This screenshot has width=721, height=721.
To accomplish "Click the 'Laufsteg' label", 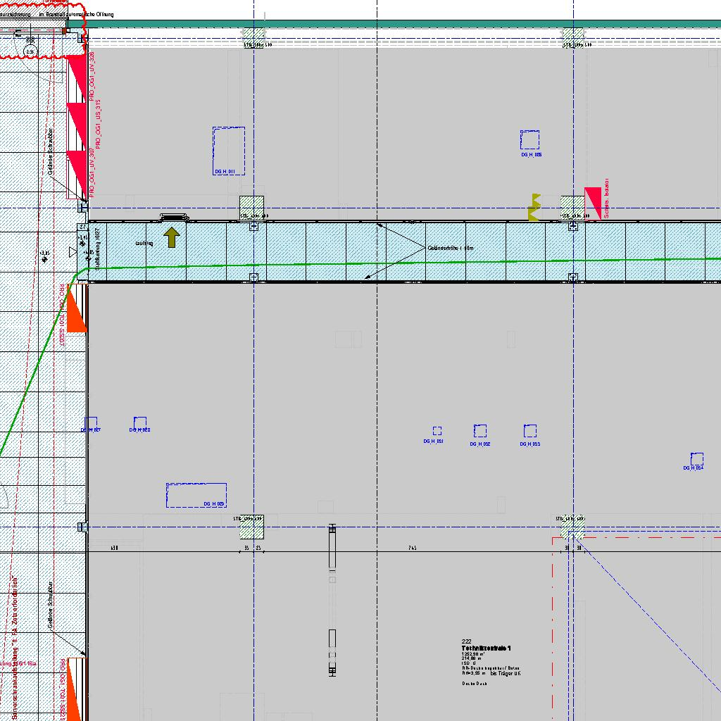I will coord(144,243).
